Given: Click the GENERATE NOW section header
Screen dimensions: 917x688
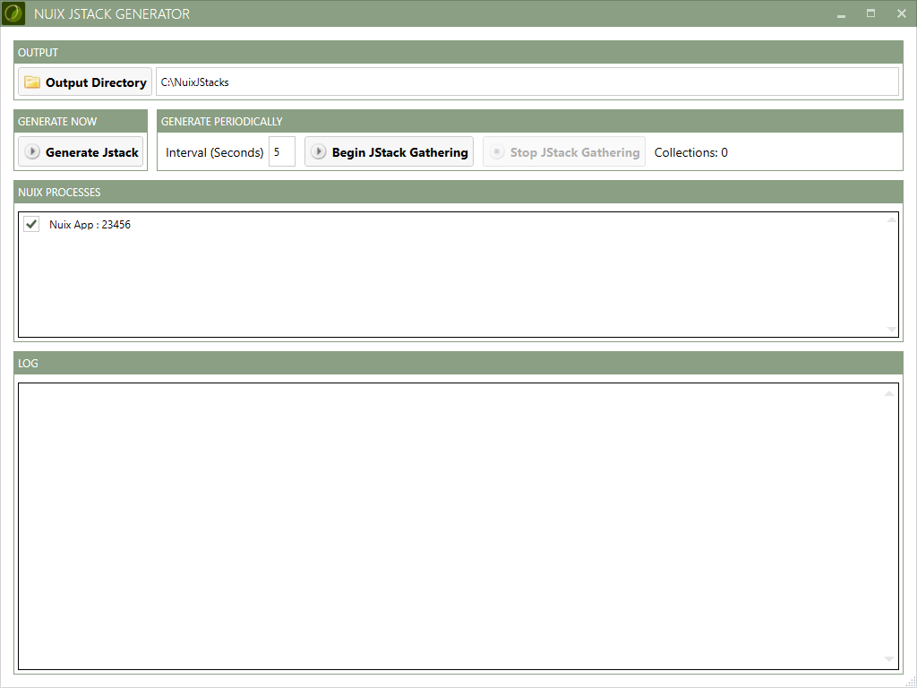Looking at the screenshot, I should (x=81, y=121).
